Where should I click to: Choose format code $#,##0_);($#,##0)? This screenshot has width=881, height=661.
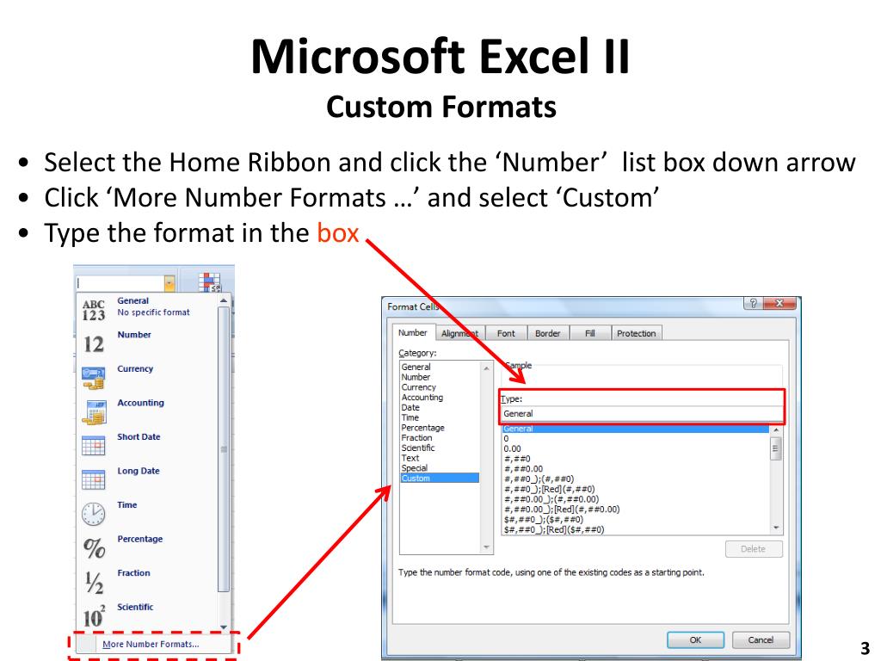click(x=636, y=519)
